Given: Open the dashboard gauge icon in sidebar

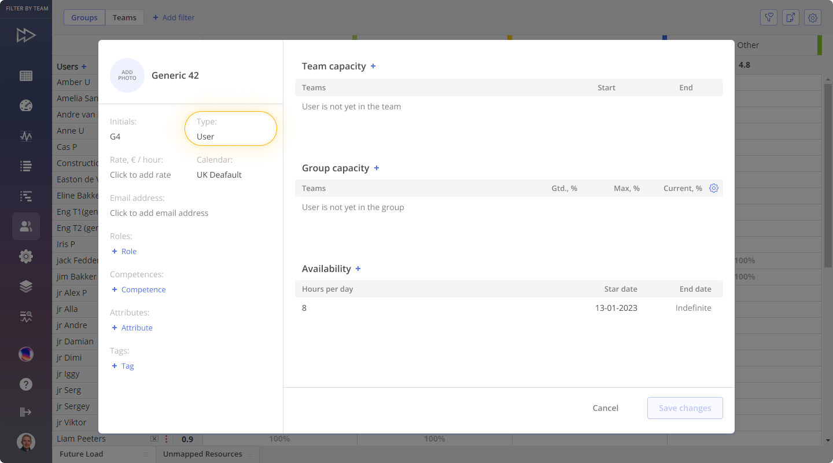Looking at the screenshot, I should pyautogui.click(x=26, y=106).
